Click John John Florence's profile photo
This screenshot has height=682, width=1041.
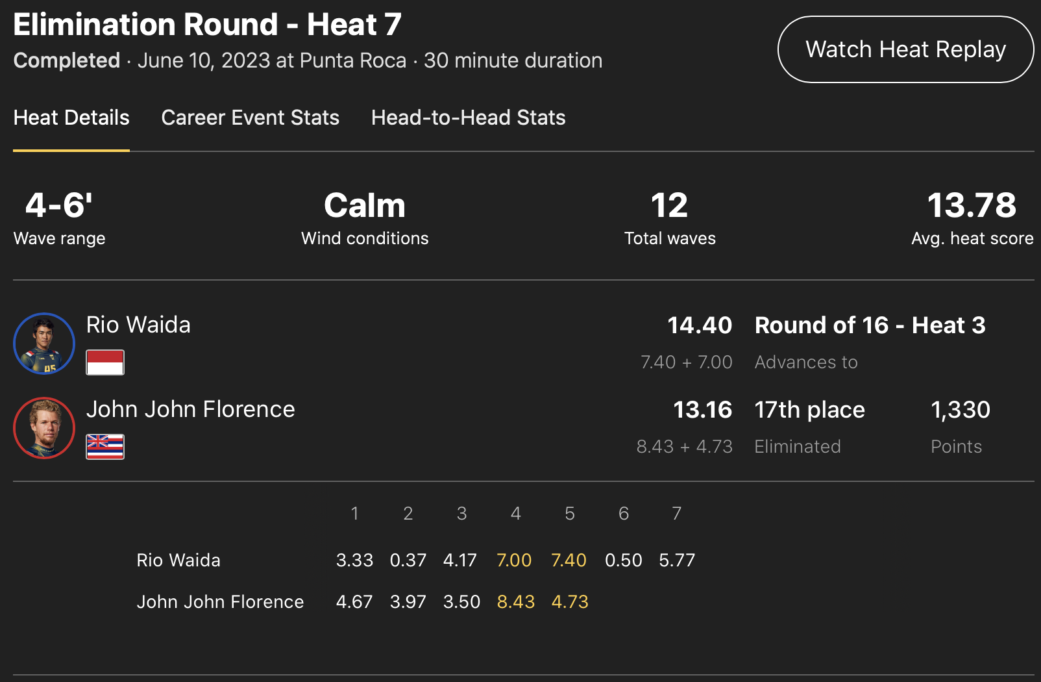[44, 428]
